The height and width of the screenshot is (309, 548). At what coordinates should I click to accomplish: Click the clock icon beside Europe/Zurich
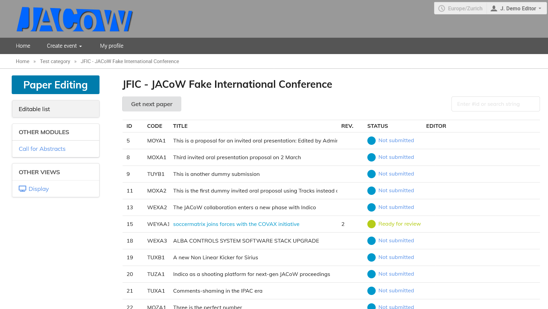[x=441, y=8]
